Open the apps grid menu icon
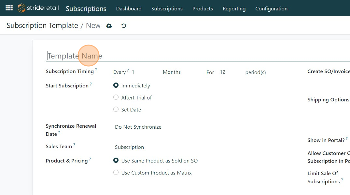 click(9, 8)
